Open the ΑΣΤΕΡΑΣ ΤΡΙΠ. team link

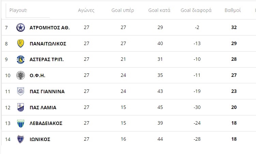click(47, 60)
